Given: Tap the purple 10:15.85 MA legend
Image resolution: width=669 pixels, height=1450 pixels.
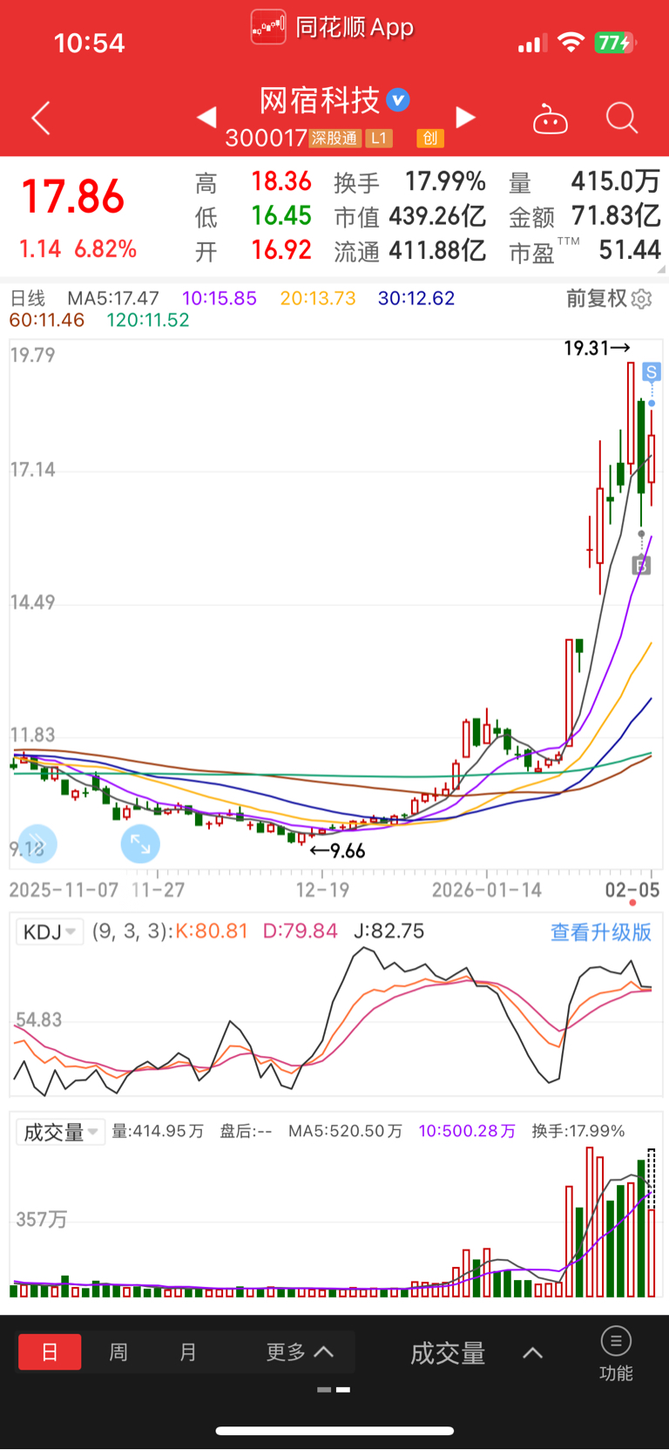Looking at the screenshot, I should click(220, 298).
